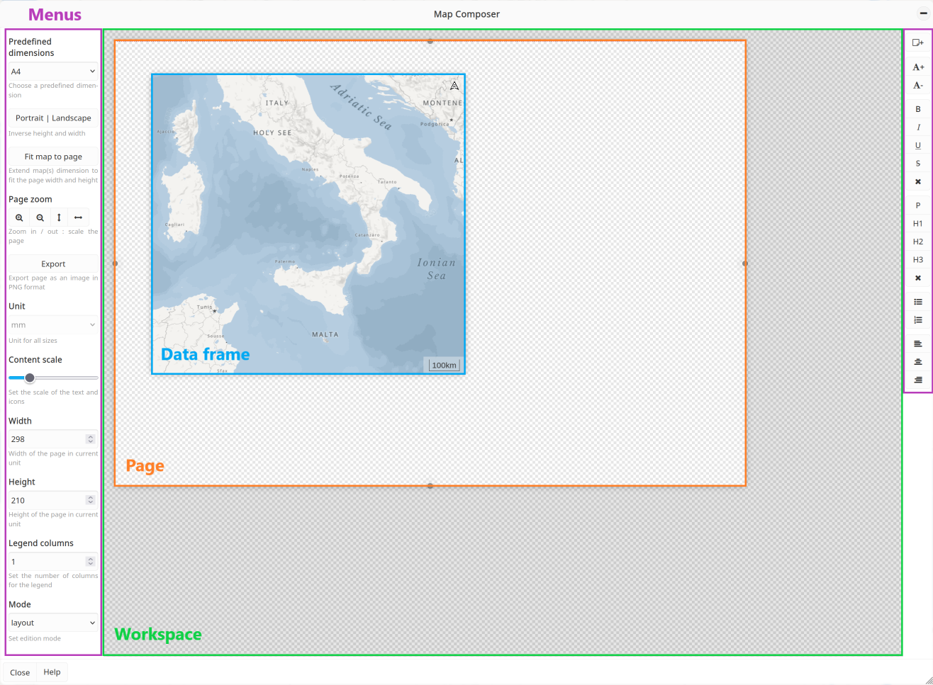Decrease font size with A-
This screenshot has width=933, height=685.
coord(917,85)
